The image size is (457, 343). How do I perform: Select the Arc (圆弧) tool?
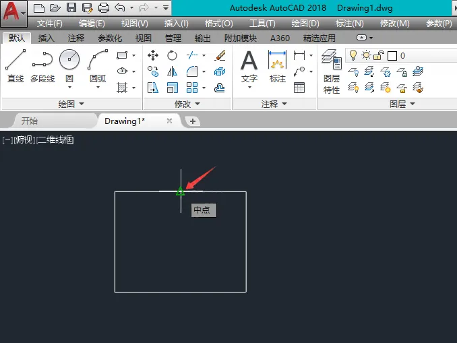pos(98,65)
